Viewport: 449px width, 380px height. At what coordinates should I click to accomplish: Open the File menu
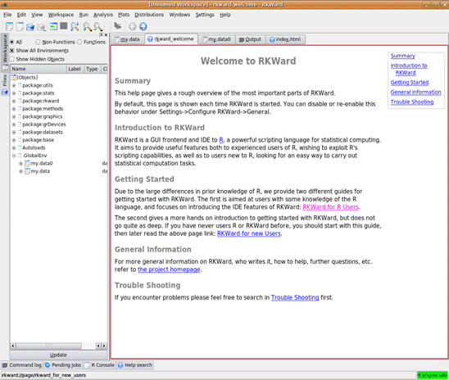point(7,15)
